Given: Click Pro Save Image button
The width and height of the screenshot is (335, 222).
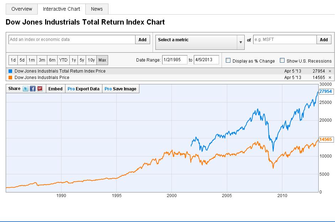Looking at the screenshot, I should point(121,89).
